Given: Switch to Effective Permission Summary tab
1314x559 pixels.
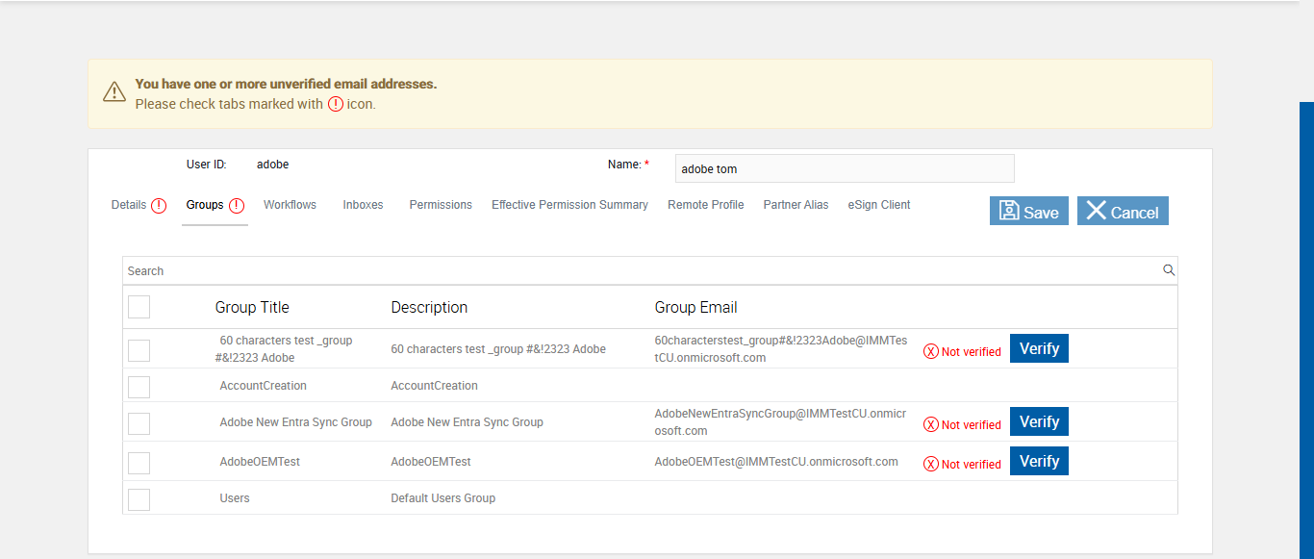Looking at the screenshot, I should point(569,205).
